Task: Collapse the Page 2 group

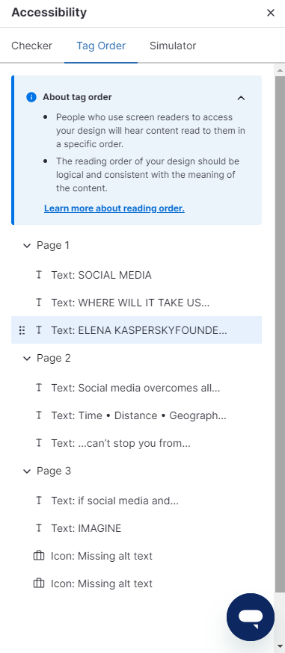Action: 27,359
